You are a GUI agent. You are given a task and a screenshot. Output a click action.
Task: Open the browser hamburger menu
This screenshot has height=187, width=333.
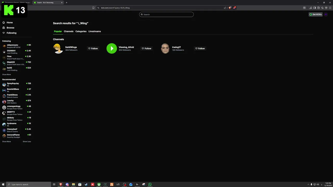(330, 8)
